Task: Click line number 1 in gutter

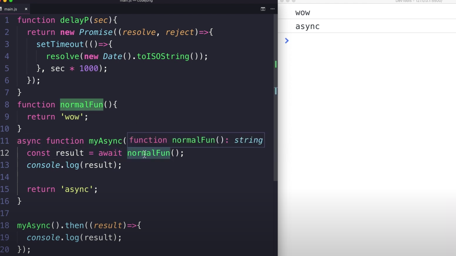Action: click(x=7, y=20)
